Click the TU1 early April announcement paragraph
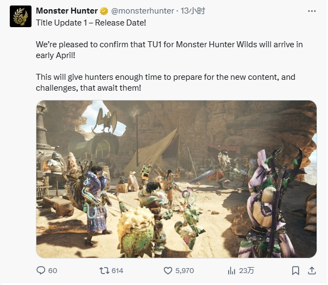 (x=169, y=50)
